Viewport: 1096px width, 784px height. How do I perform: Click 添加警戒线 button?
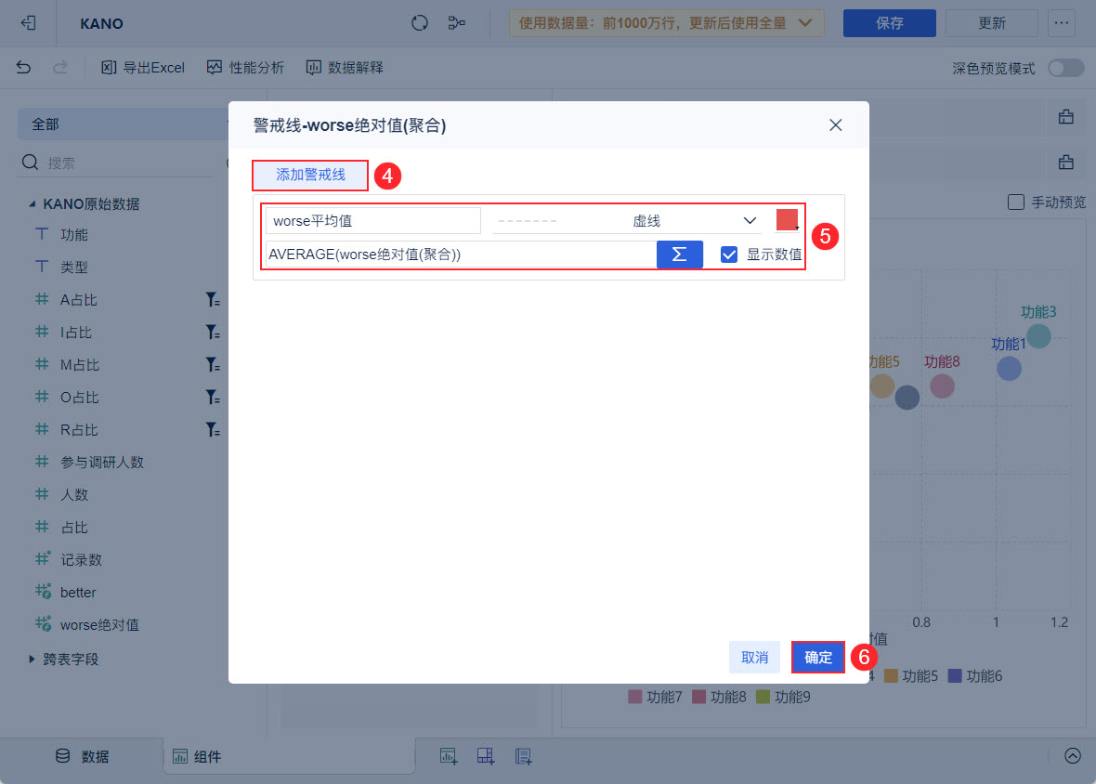[x=310, y=175]
